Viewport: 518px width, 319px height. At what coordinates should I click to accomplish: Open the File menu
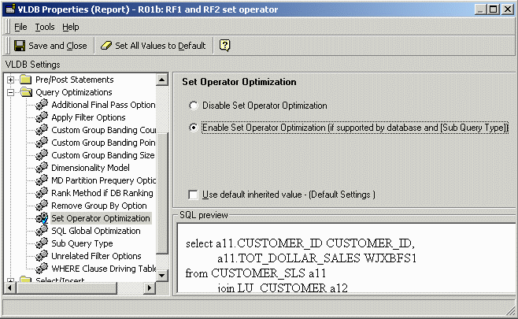point(20,27)
